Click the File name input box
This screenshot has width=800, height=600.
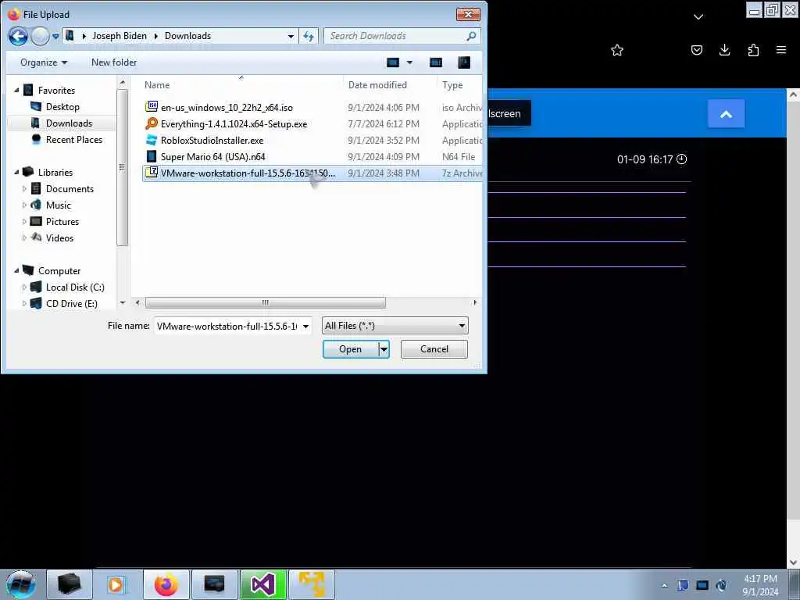pos(227,326)
